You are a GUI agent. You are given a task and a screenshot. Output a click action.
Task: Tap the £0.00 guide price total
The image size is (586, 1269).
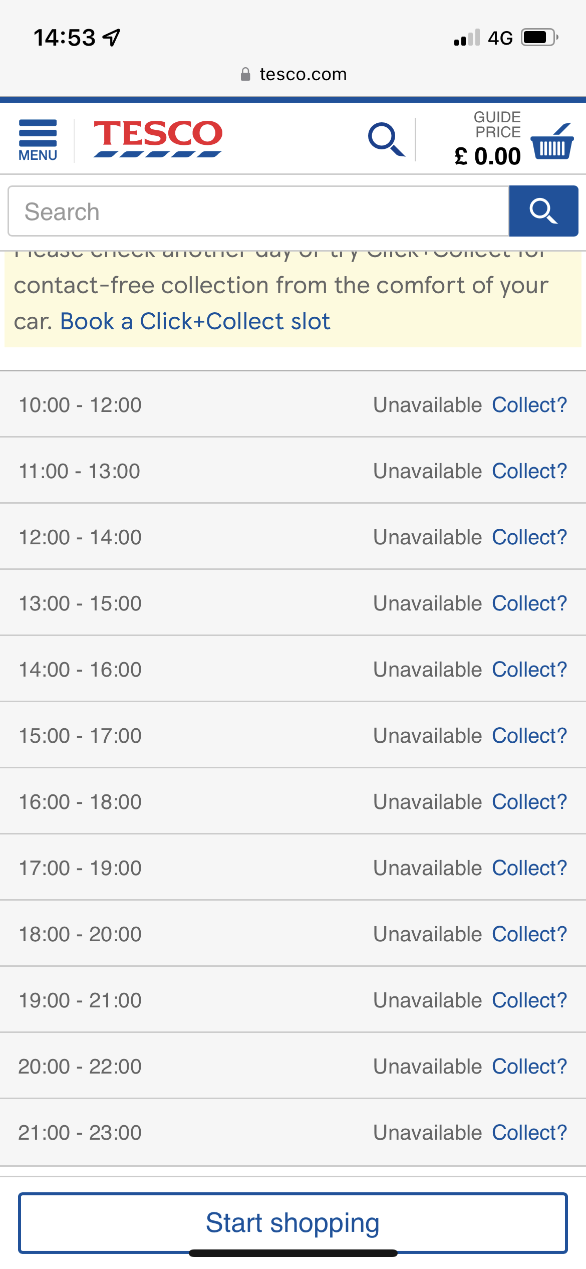pos(488,156)
